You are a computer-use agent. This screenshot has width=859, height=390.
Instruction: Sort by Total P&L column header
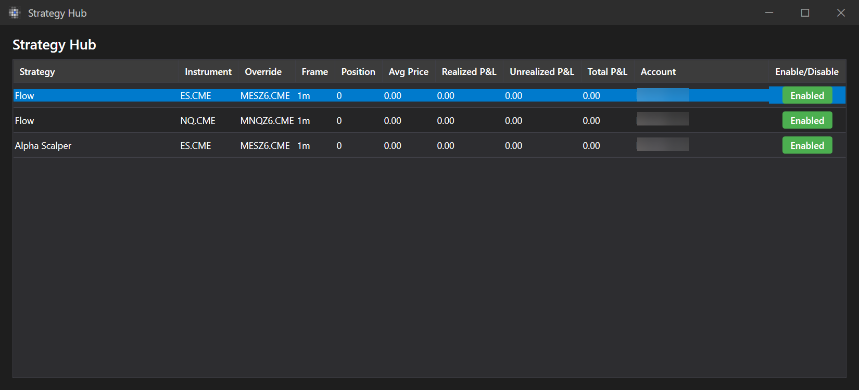pyautogui.click(x=608, y=72)
